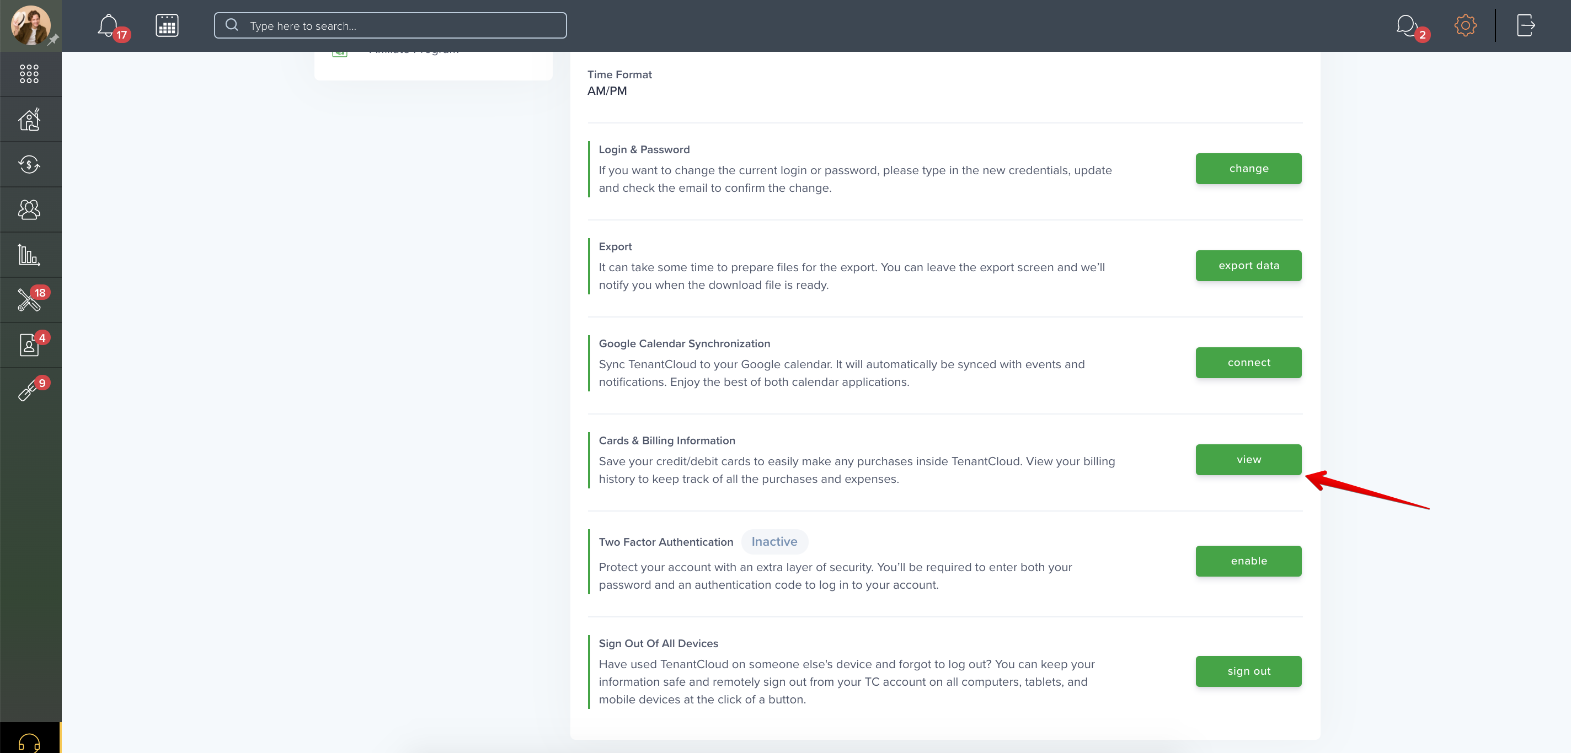The width and height of the screenshot is (1571, 753).
Task: Click the 'Export' section heading
Action: 616,247
